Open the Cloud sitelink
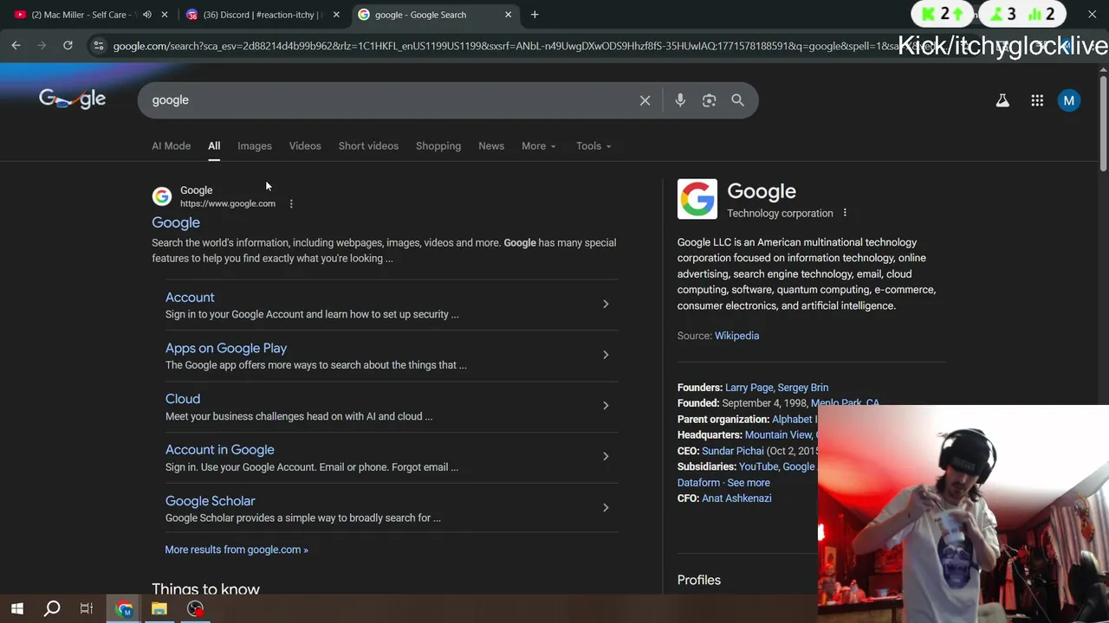This screenshot has height=623, width=1109. [183, 399]
